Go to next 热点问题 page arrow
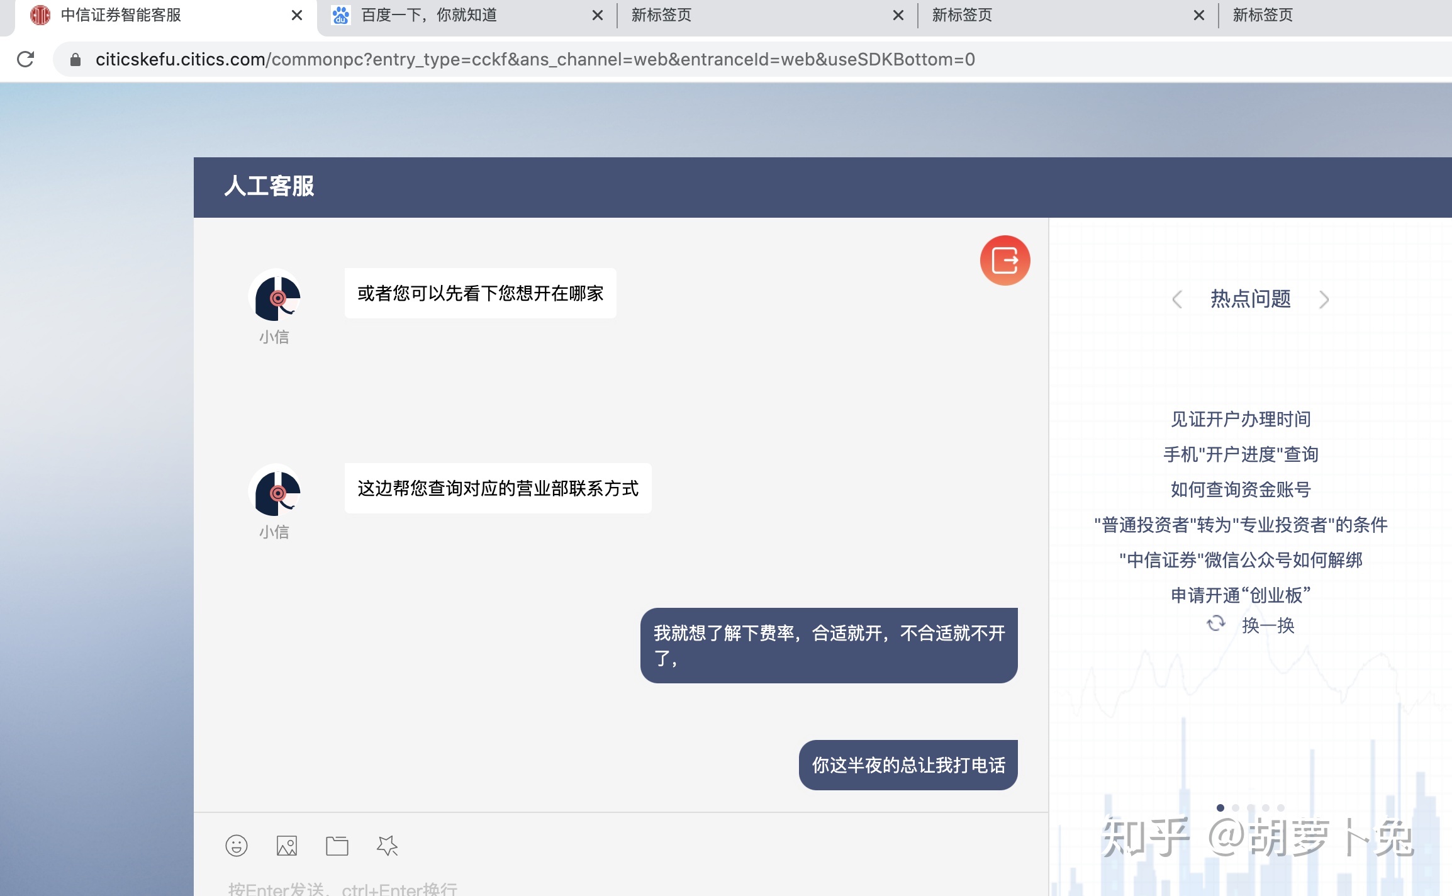The width and height of the screenshot is (1452, 896). (x=1324, y=299)
